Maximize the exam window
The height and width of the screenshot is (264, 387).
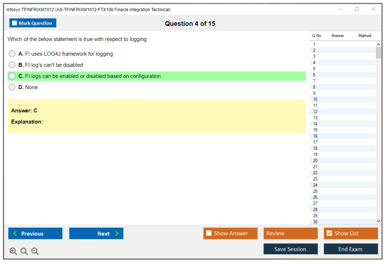[x=357, y=9]
